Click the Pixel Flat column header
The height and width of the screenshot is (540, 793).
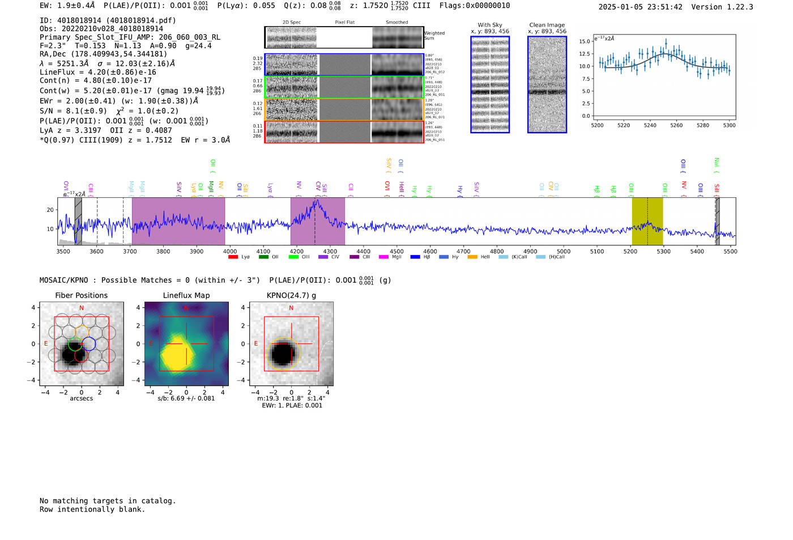(345, 22)
